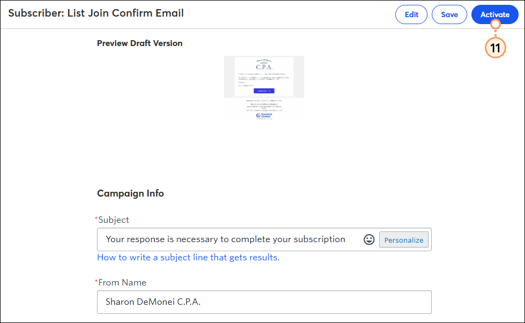Click the Preview Draft Version heading

[140, 43]
